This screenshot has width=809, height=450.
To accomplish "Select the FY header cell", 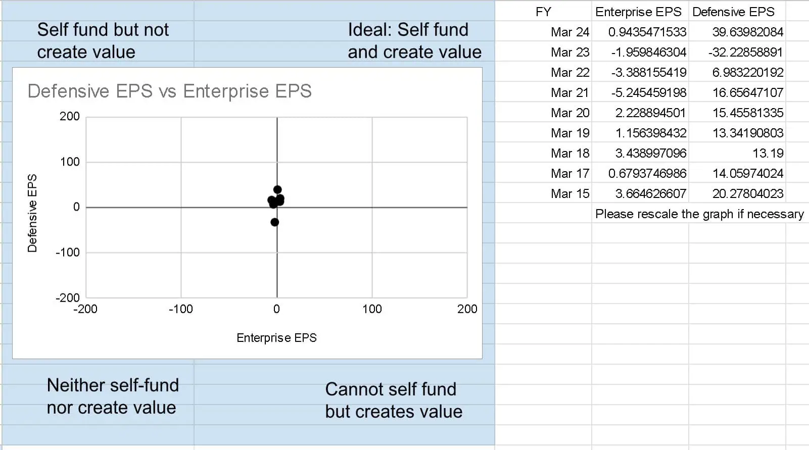I will coord(543,12).
